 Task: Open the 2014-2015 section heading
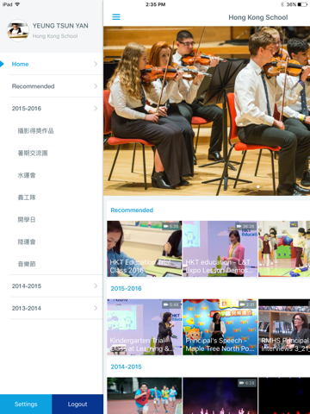[x=126, y=367]
